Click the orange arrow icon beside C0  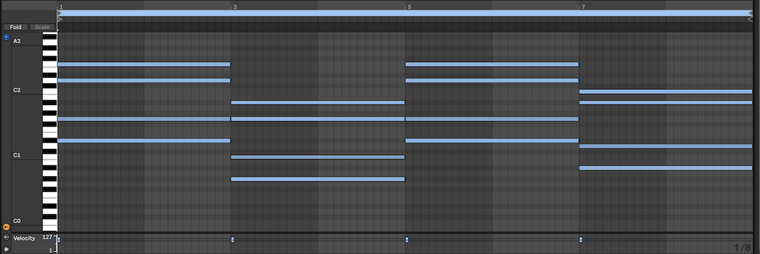coord(6,227)
